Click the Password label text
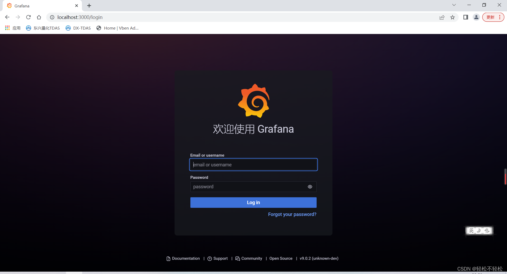Image resolution: width=507 pixels, height=274 pixels. pos(199,177)
